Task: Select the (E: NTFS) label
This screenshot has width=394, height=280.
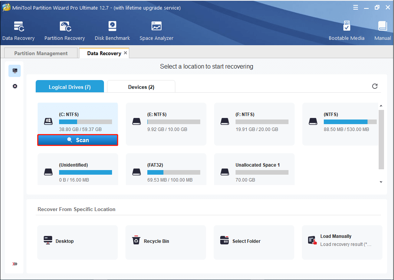Action: click(x=157, y=115)
